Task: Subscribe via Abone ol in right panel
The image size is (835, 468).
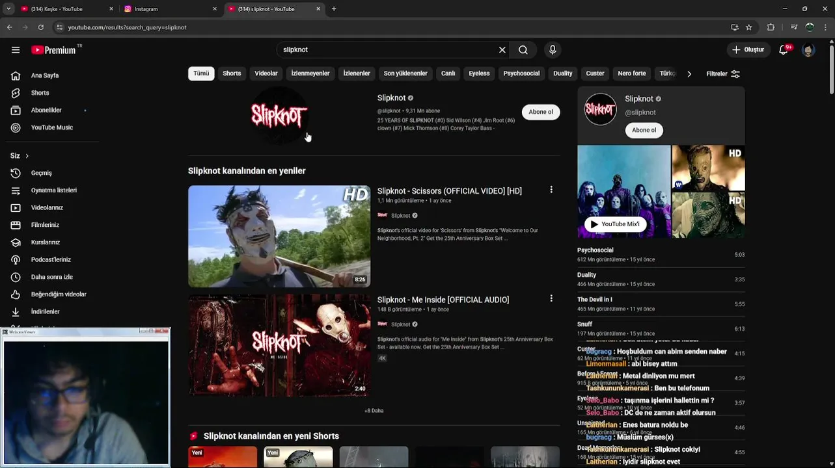Action: (x=644, y=130)
